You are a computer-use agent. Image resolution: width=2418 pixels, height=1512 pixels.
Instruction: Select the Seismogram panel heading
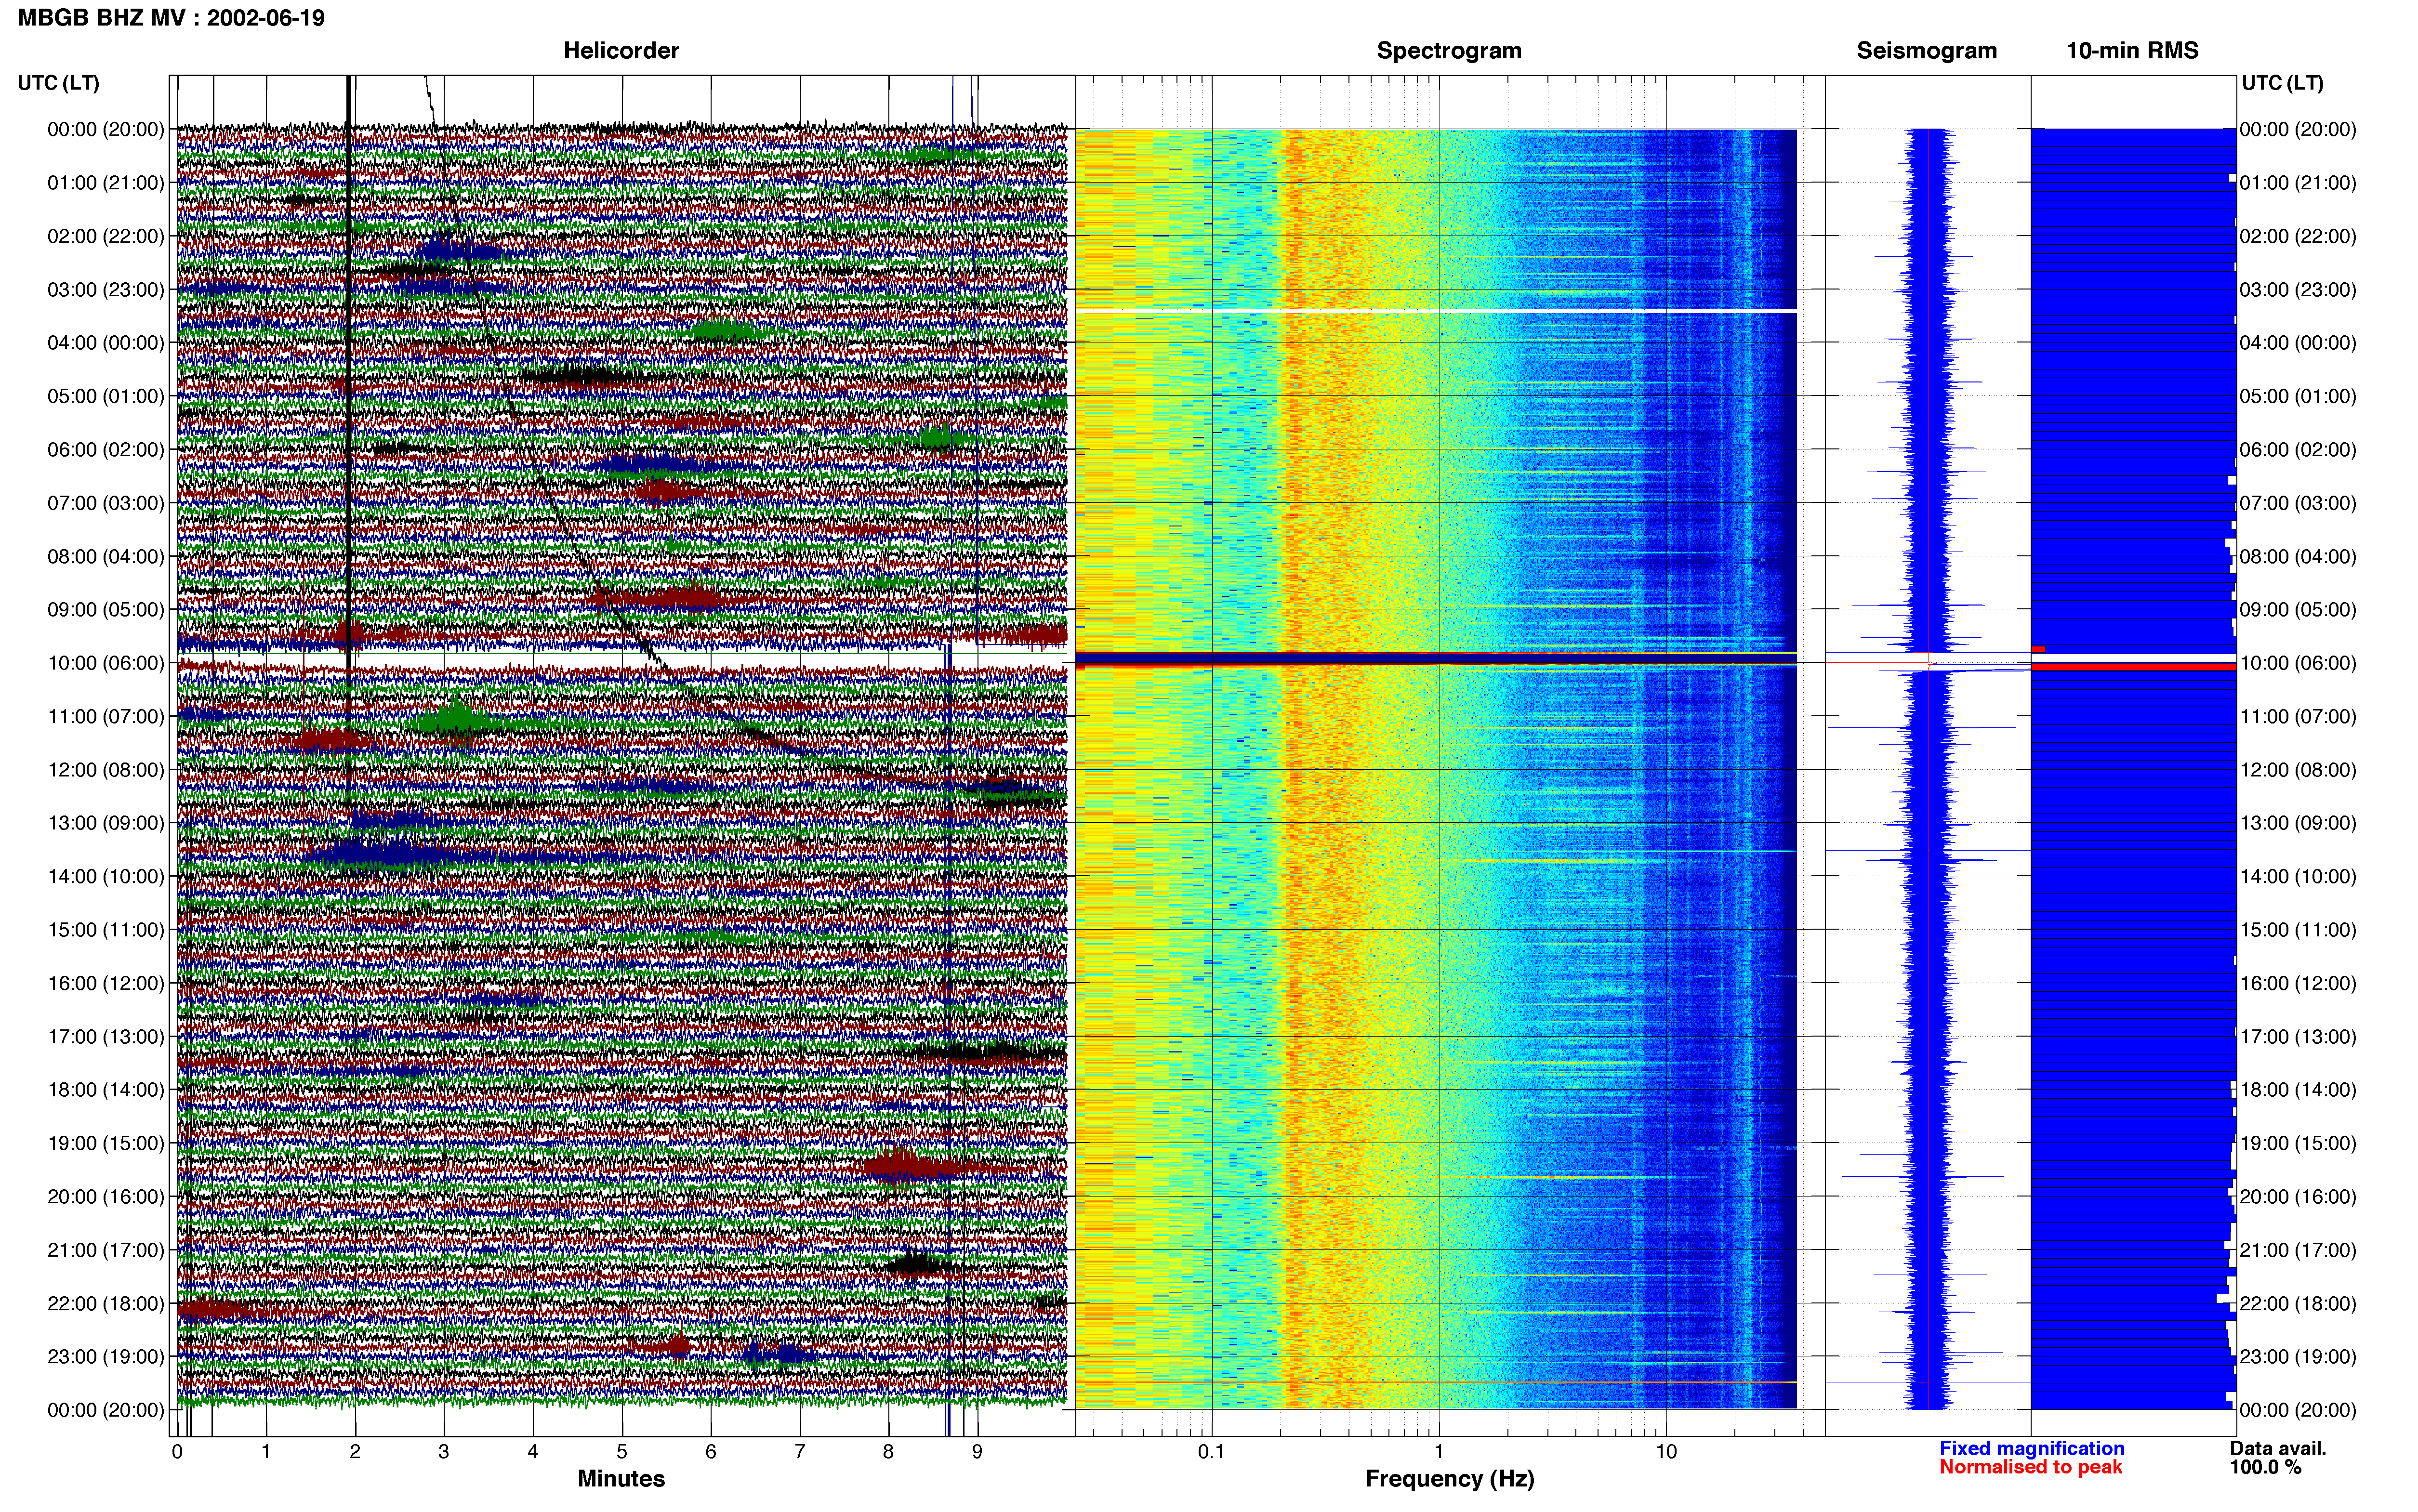click(1926, 50)
